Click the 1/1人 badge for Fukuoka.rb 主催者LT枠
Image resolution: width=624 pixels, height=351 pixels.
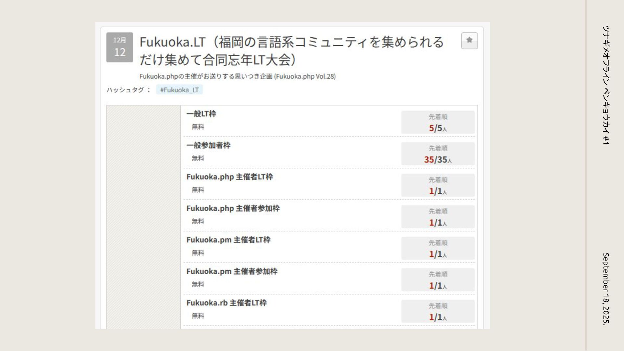pyautogui.click(x=438, y=311)
